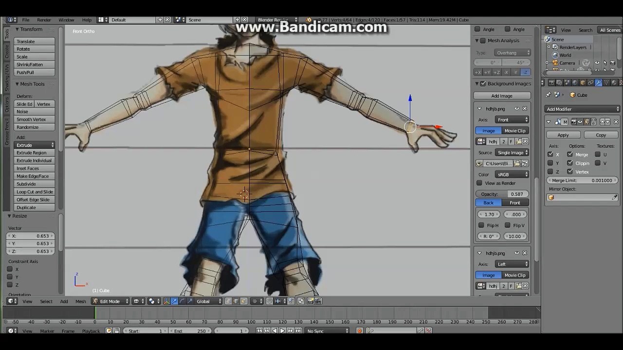This screenshot has width=623, height=350.
Task: Toggle Camera visibility eye in outliner
Action: pos(597,63)
